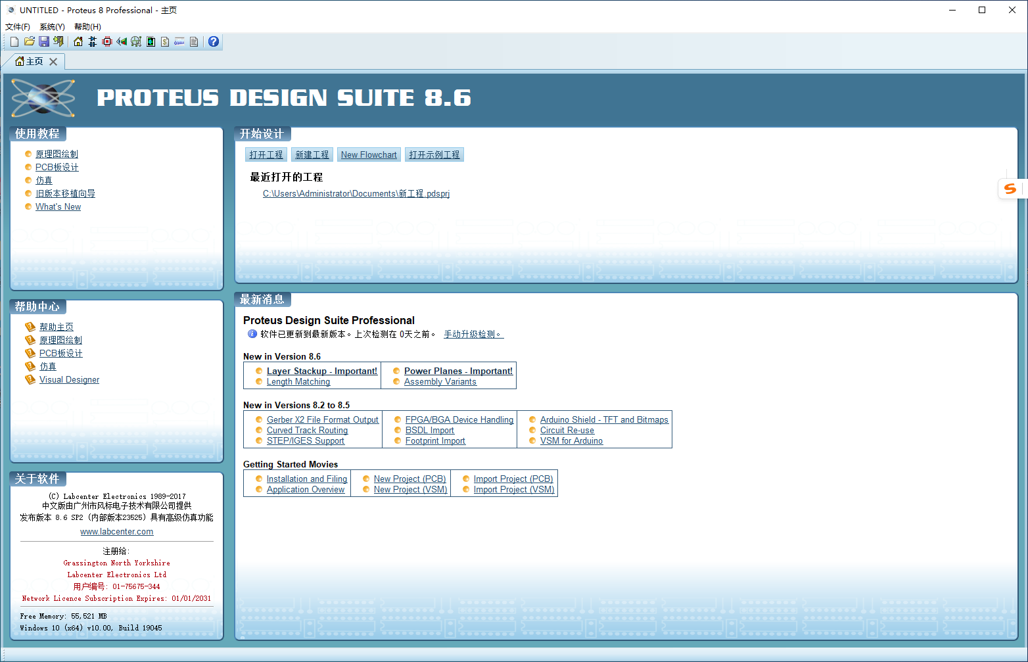Open the Project Notes document icon
This screenshot has height=662, width=1028.
point(194,41)
